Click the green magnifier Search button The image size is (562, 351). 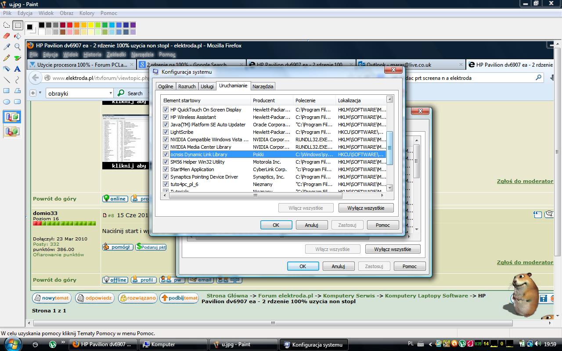130,93
